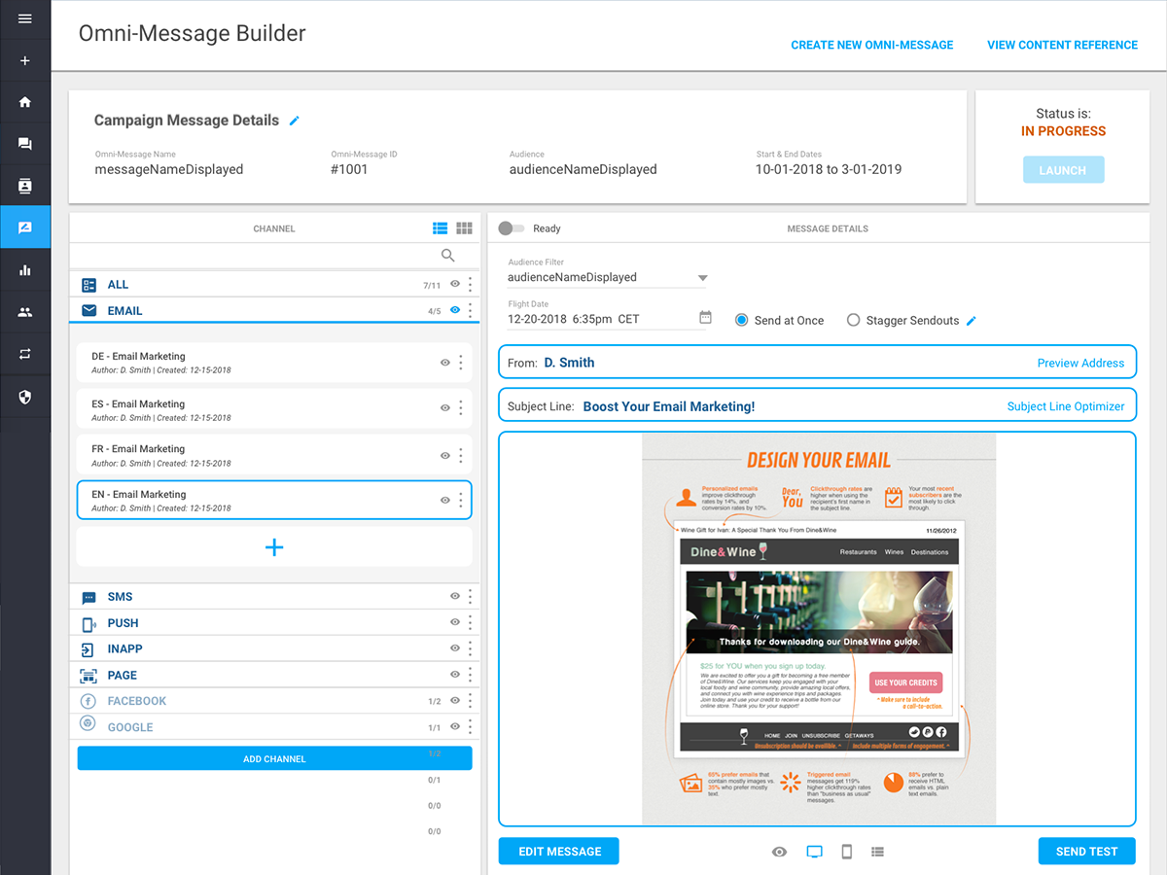
Task: Click the repeat arrows sidebar icon
Action: (x=25, y=354)
